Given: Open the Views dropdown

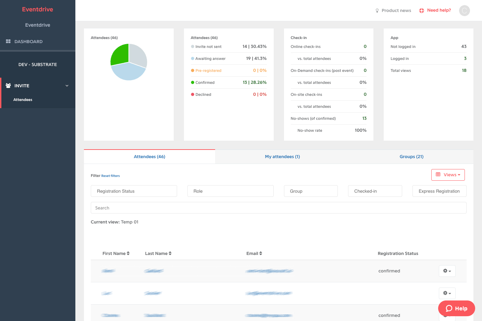Looking at the screenshot, I should (x=448, y=175).
